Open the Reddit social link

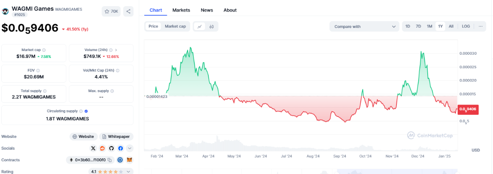coord(102,148)
